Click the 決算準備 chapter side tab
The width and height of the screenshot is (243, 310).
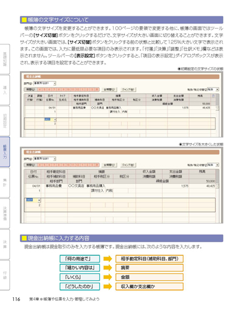[x=5, y=214]
